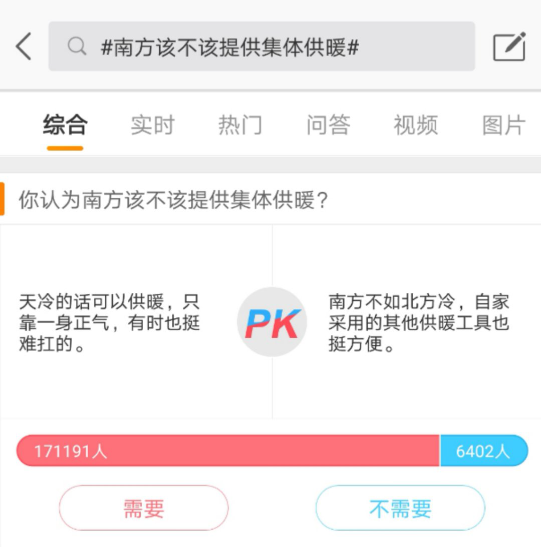This screenshot has height=547, width=541.
Task: Tap the search magnifier icon
Action: coord(77,47)
